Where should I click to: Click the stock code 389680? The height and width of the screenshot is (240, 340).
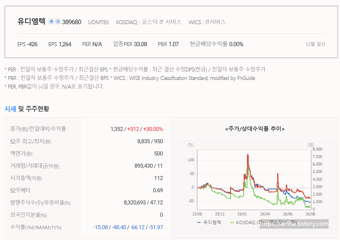tap(71, 22)
